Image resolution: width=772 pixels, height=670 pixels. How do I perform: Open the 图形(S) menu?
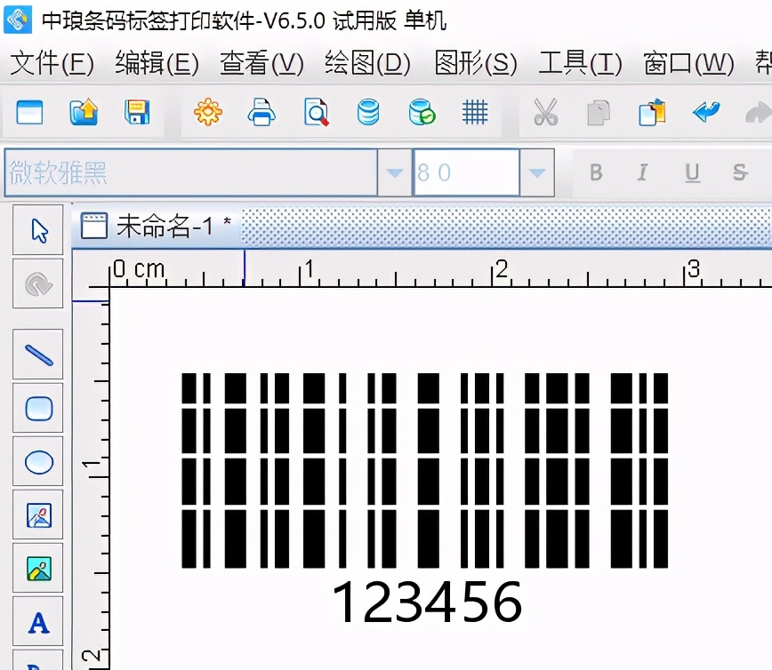pyautogui.click(x=476, y=63)
